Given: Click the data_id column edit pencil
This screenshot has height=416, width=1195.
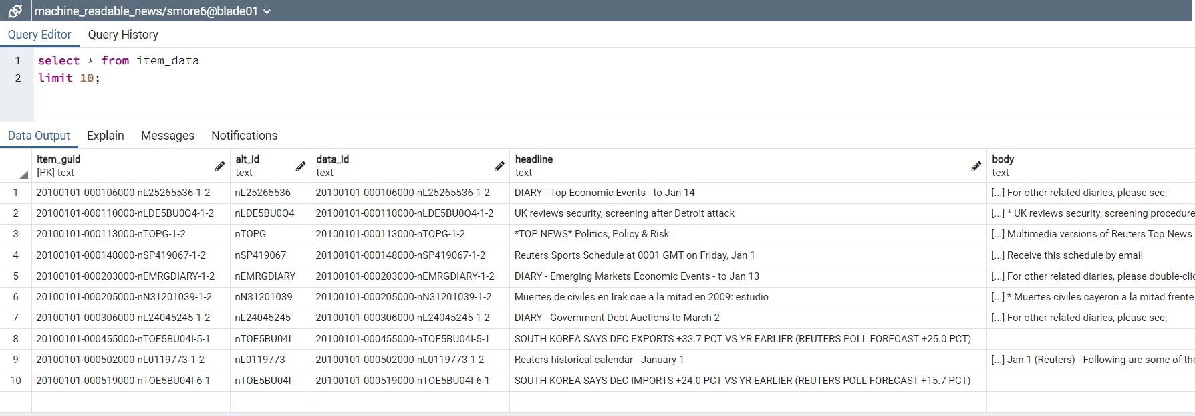Looking at the screenshot, I should pyautogui.click(x=499, y=166).
